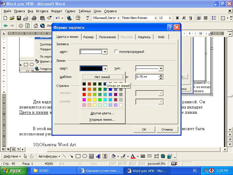Pick the black color swatch
Screen dimensions: 233x175
[x=84, y=84]
